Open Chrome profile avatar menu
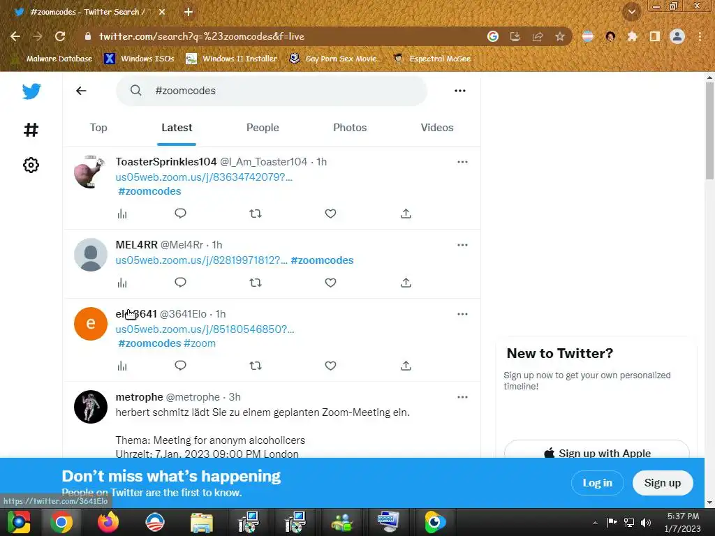This screenshot has height=536, width=715. [x=677, y=36]
